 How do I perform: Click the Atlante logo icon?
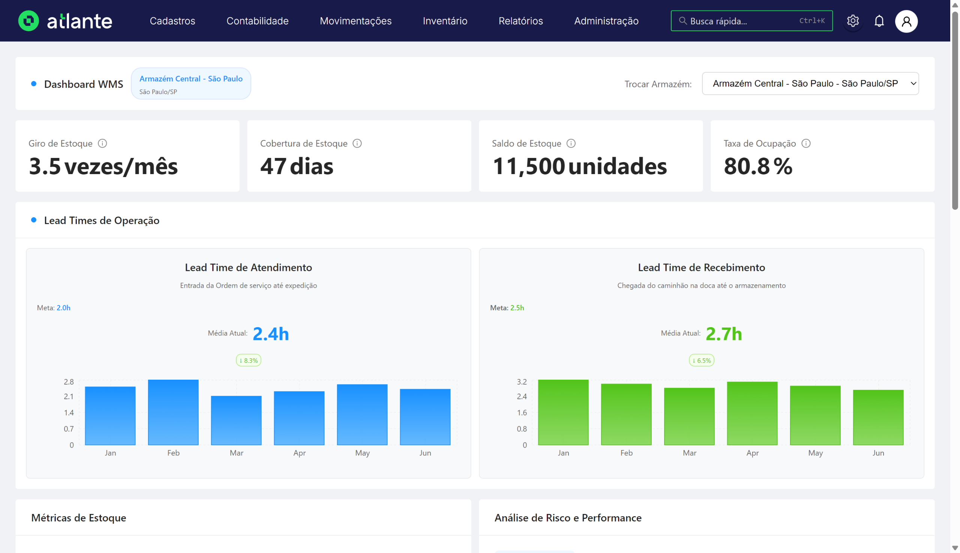tap(28, 21)
